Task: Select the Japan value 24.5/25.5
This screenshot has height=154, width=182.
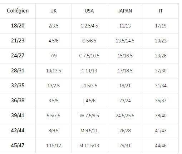Action: point(125,115)
